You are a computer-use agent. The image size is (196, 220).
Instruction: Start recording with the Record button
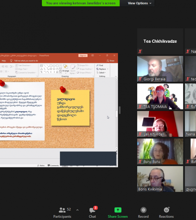(143, 212)
